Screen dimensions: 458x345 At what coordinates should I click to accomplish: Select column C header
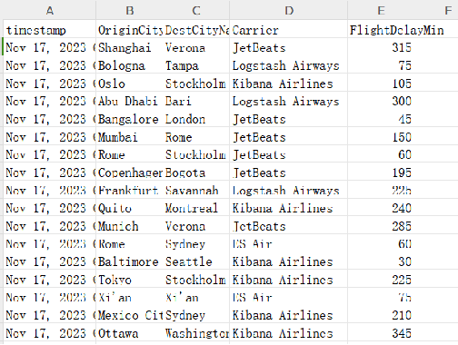click(x=196, y=11)
